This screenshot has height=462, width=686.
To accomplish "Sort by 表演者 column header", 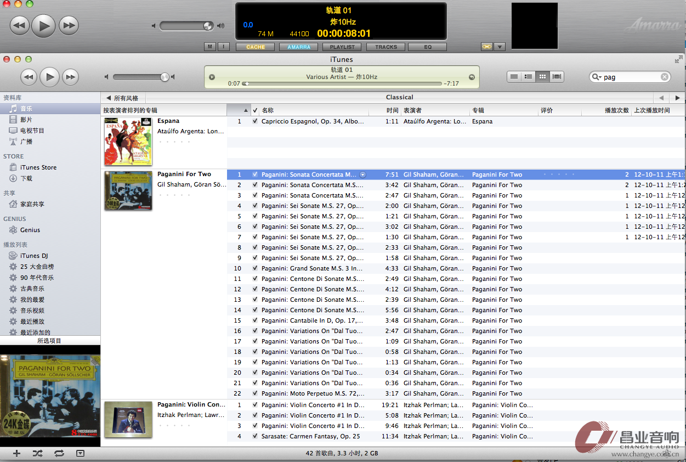I will click(435, 110).
